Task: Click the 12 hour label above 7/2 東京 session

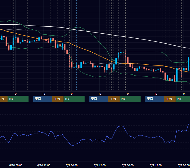Action: [x=156, y=94]
